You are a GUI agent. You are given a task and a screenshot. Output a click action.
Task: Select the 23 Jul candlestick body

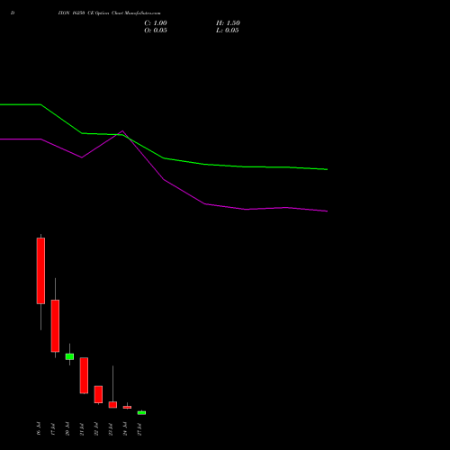coord(112,405)
